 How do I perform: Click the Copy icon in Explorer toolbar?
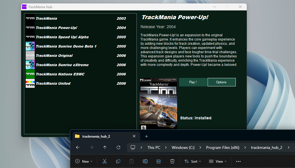coord(118,161)
